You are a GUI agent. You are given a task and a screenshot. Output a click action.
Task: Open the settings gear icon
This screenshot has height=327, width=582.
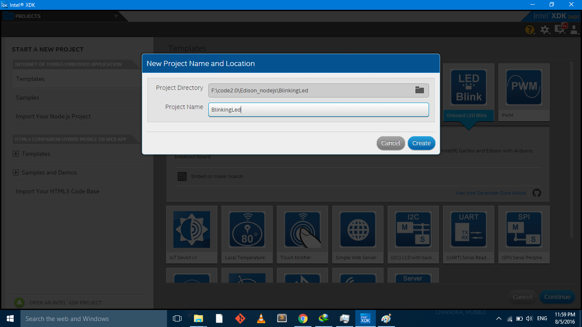545,29
